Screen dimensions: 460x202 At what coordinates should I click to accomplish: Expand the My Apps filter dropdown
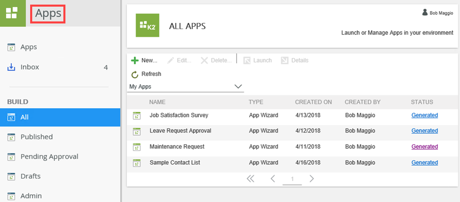click(186, 87)
